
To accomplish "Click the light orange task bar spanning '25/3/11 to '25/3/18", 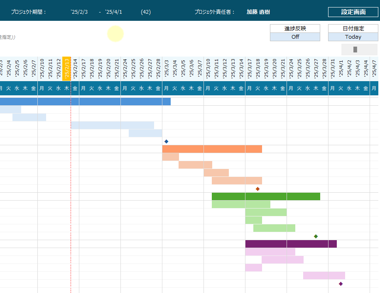I will point(237,181).
